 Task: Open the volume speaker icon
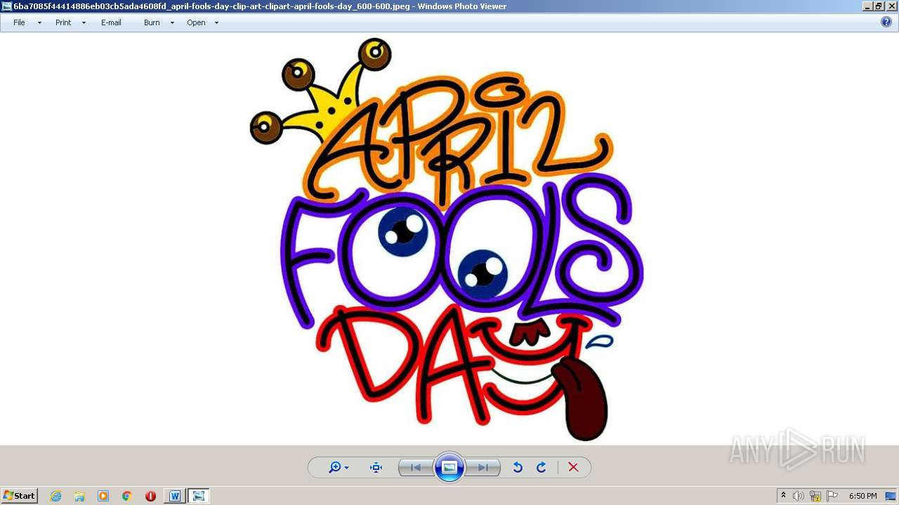(x=799, y=496)
